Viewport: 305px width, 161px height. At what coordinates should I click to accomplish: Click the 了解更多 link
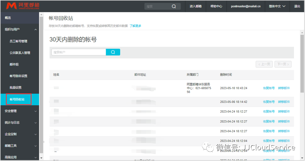click(x=135, y=26)
